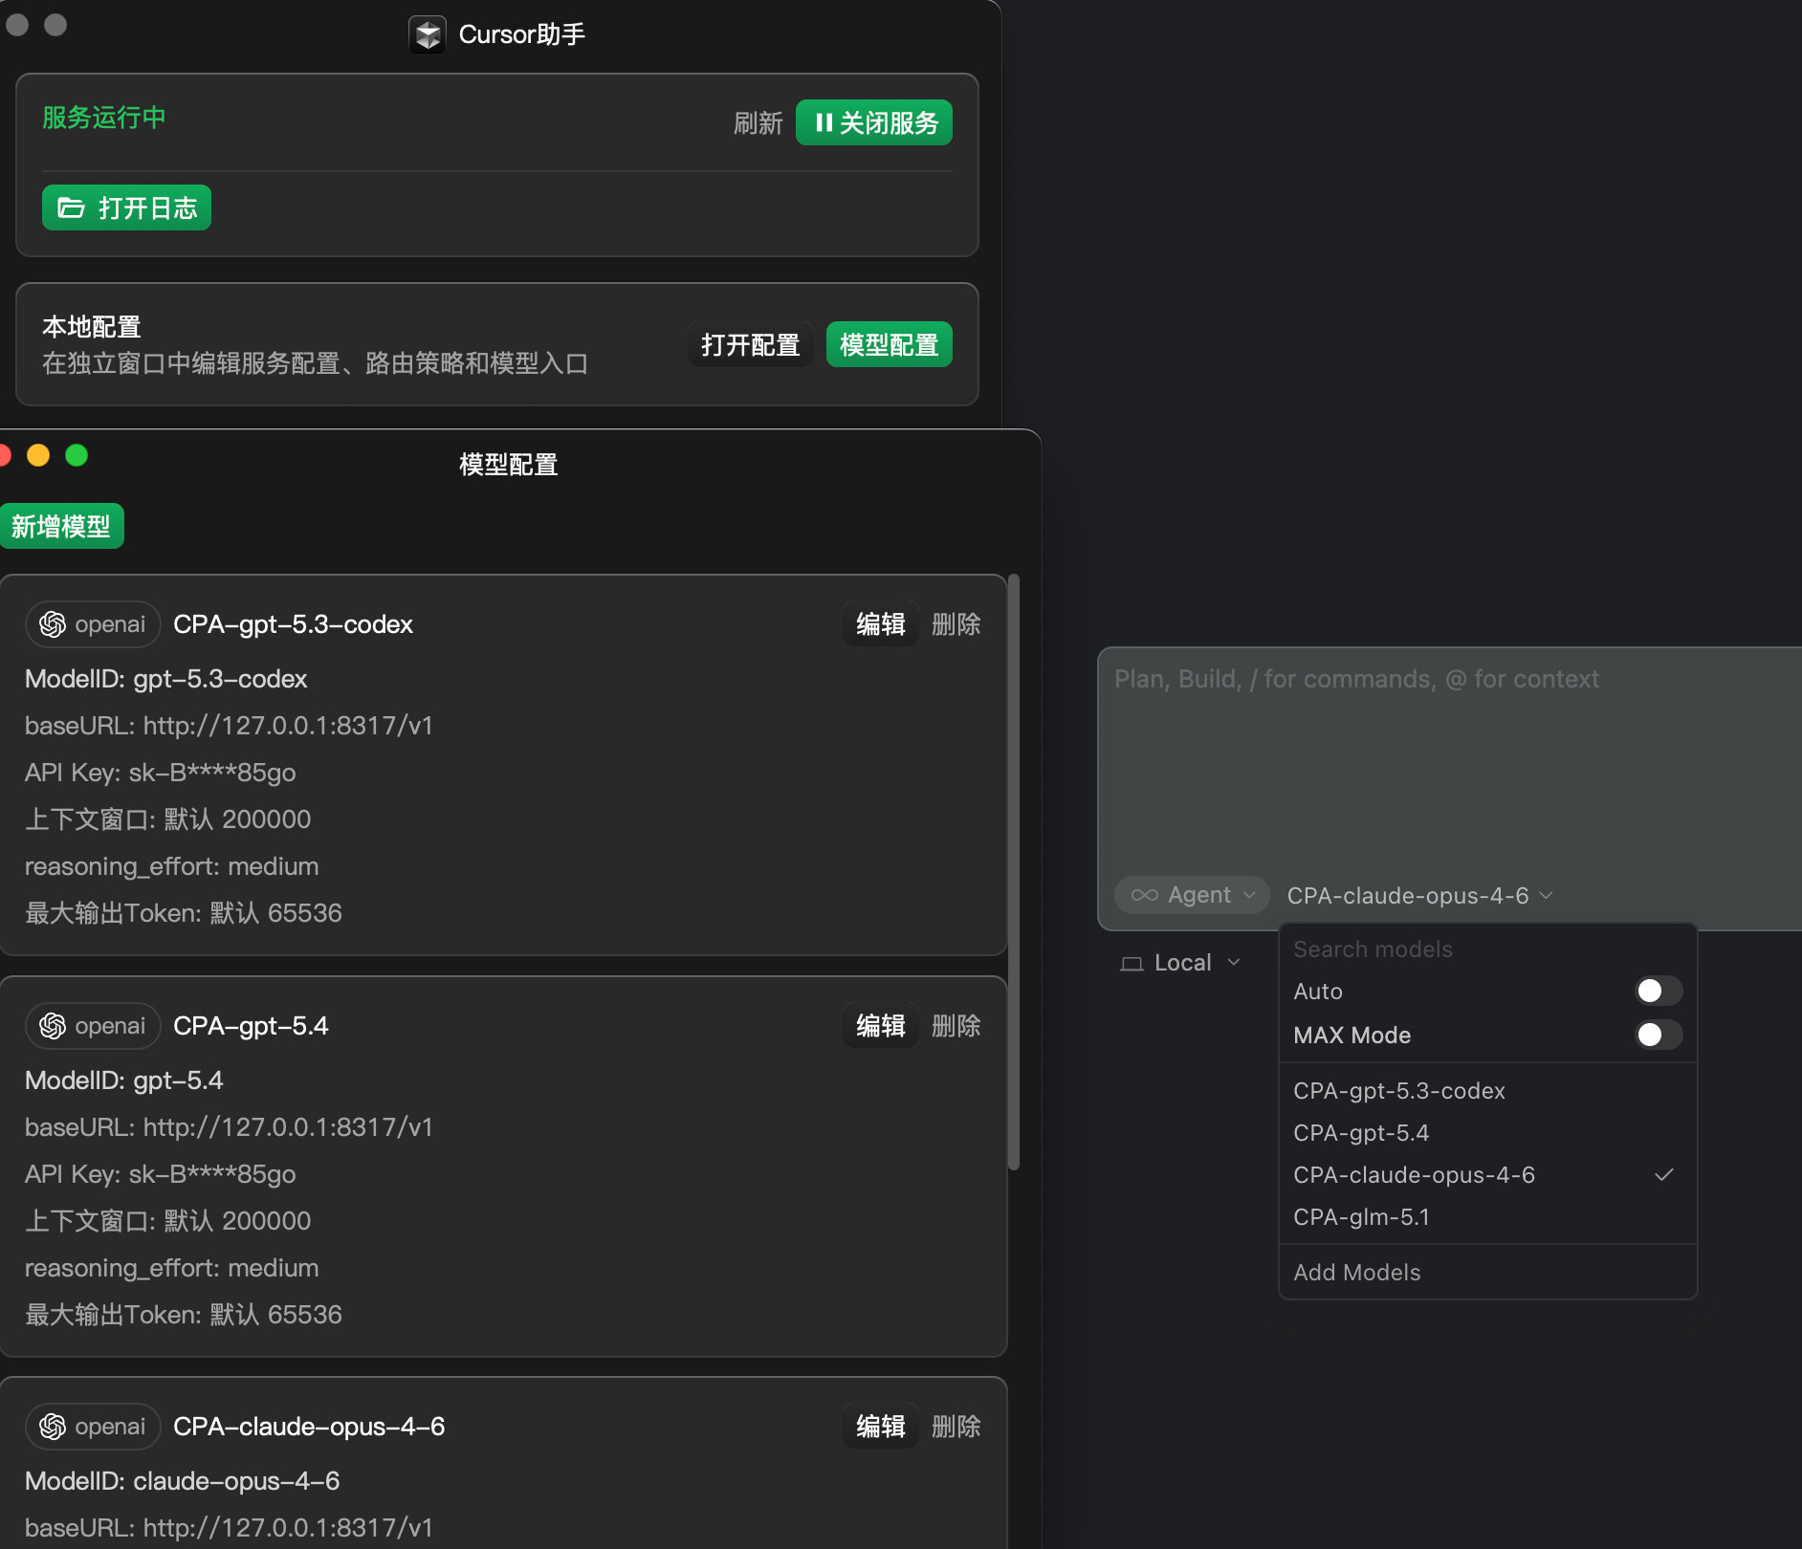Enable the MAX Mode switch

click(x=1659, y=1035)
